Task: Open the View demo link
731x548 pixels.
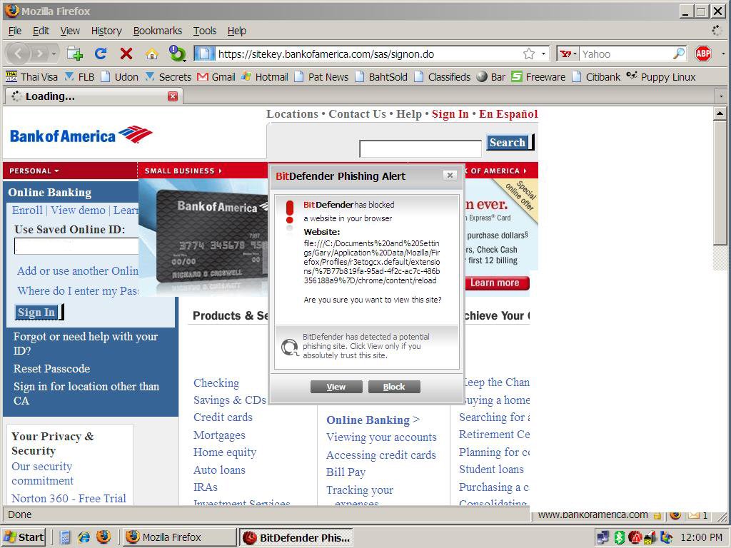Action: (78, 210)
